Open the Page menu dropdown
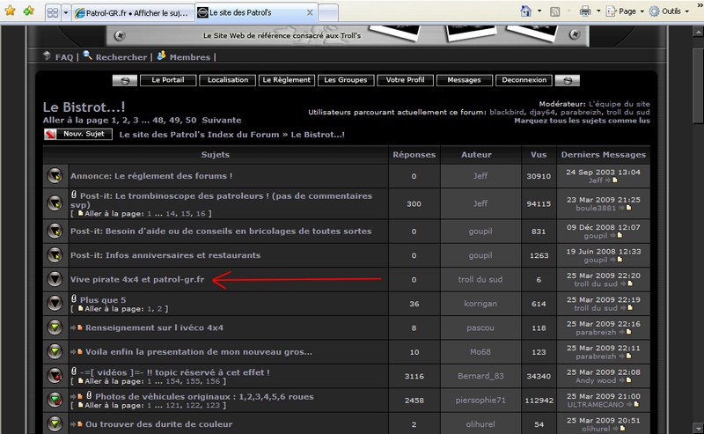The height and width of the screenshot is (434, 704). tap(626, 11)
